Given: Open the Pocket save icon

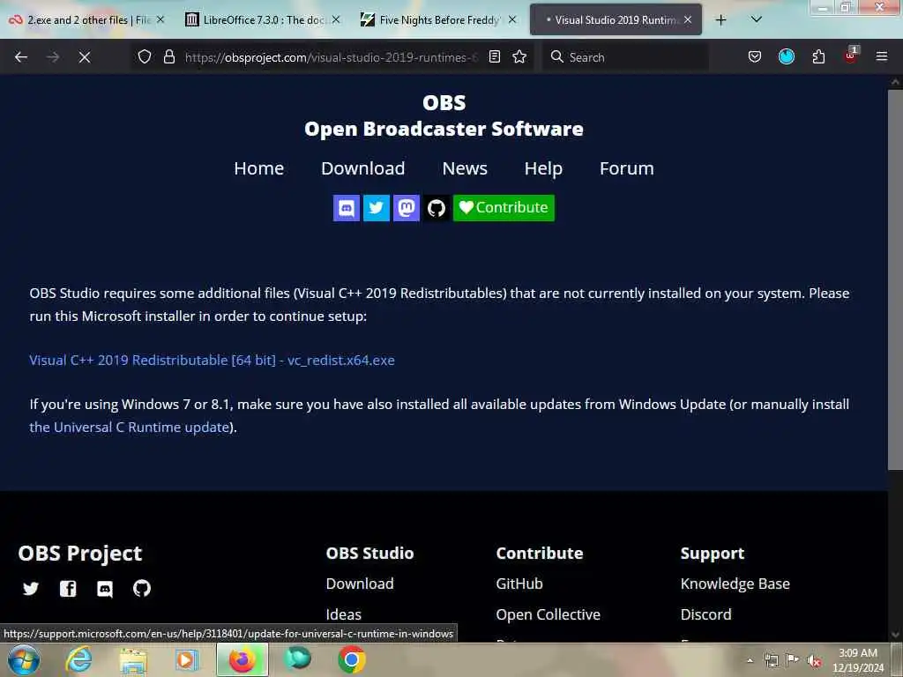Looking at the screenshot, I should pyautogui.click(x=755, y=56).
